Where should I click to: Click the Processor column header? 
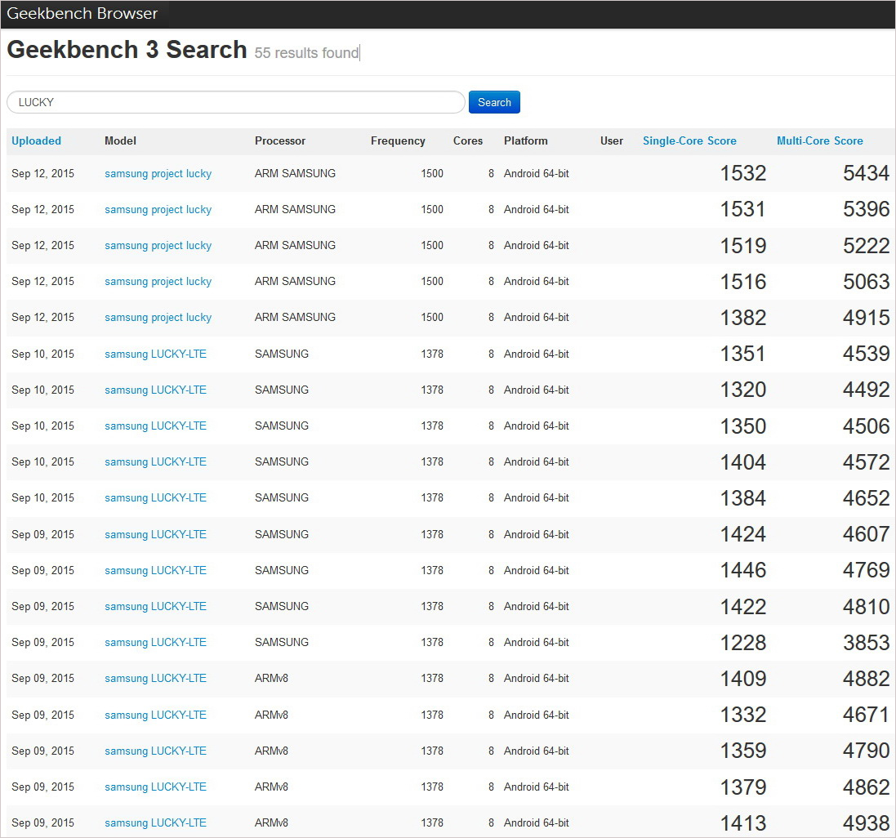click(280, 140)
